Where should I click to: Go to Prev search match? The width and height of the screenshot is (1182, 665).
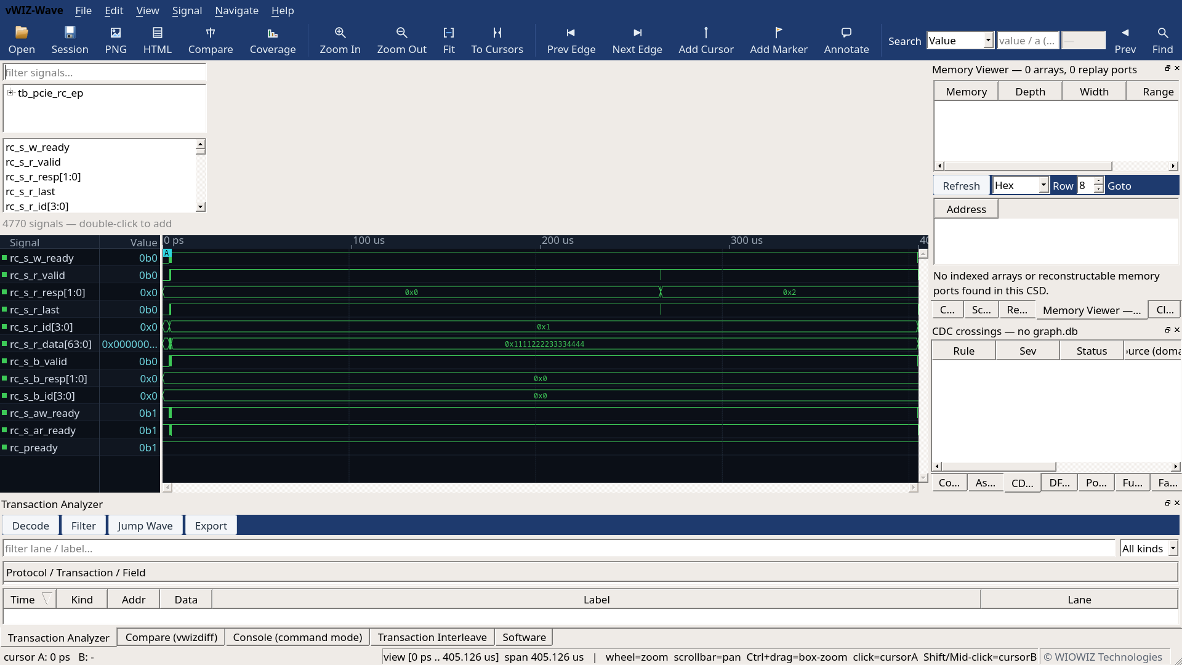1125,40
